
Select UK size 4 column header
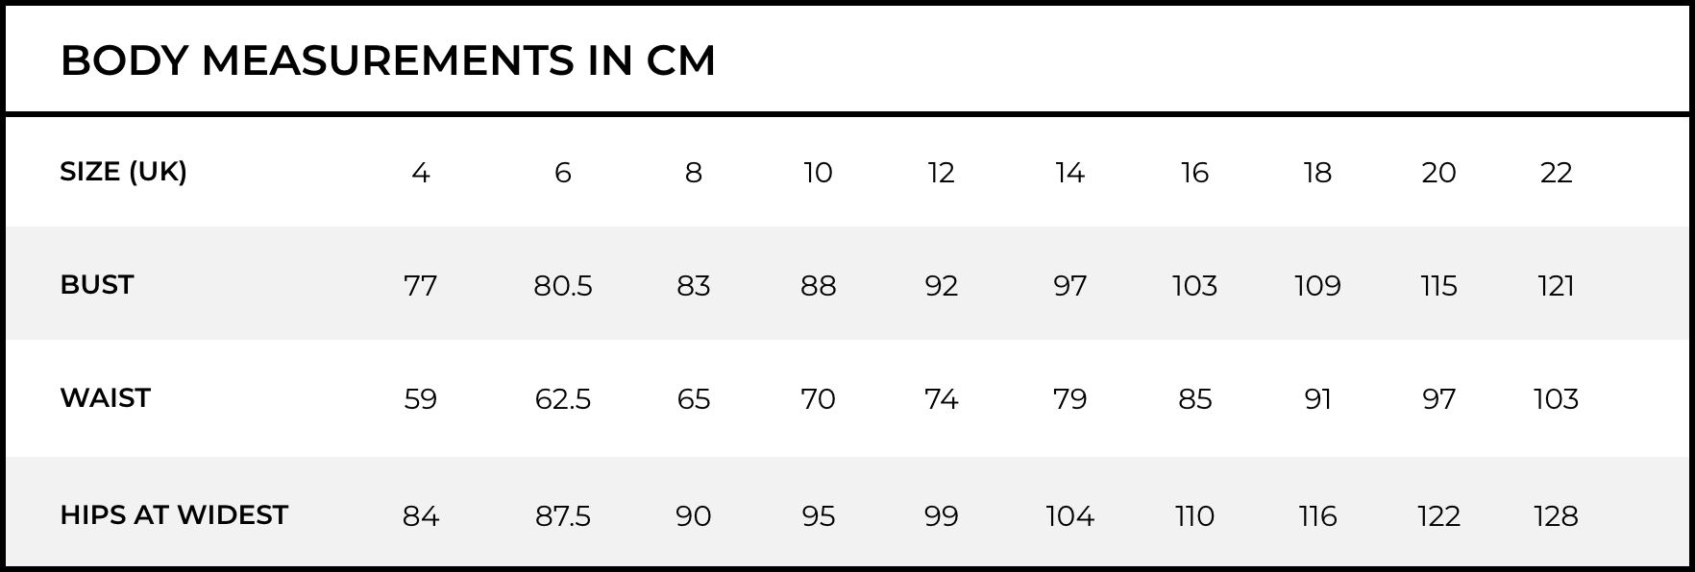(421, 173)
